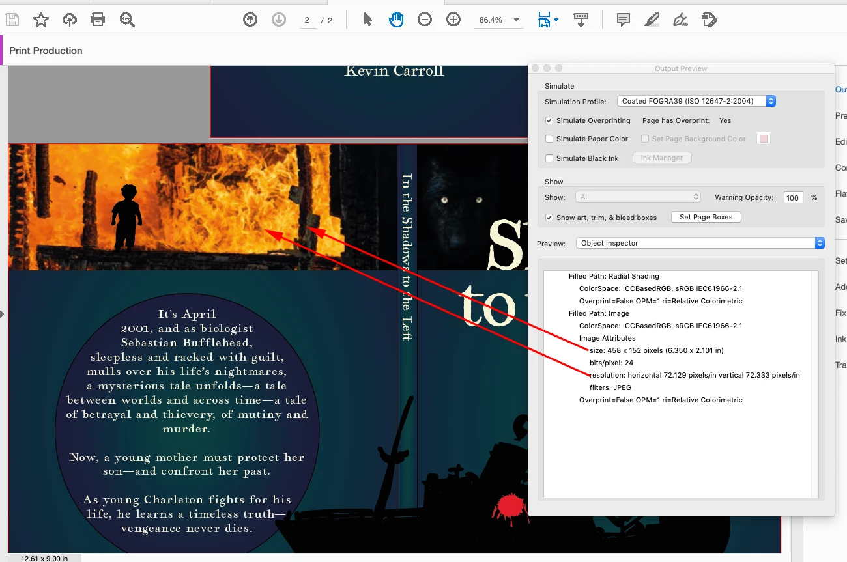Click the spine title text on cover
This screenshot has height=562, width=847.
pos(407,256)
